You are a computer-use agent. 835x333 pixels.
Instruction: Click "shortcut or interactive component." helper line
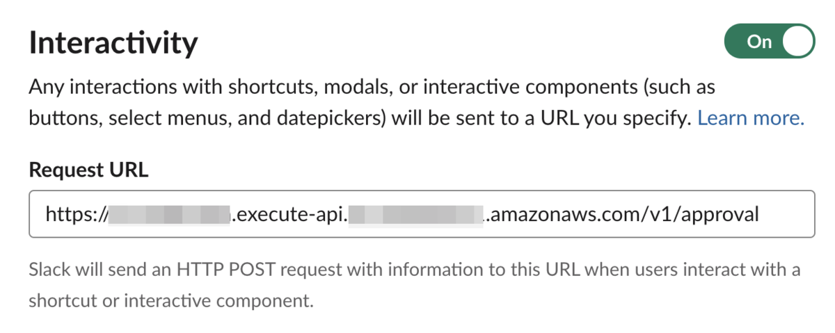click(171, 301)
